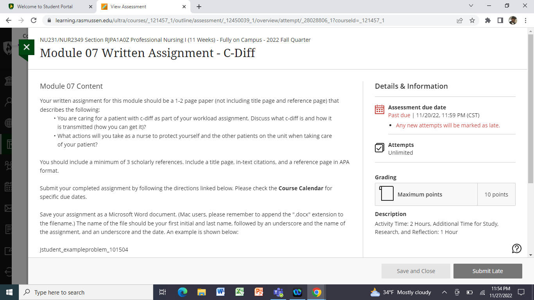Click the Submit Late button

tap(487, 271)
